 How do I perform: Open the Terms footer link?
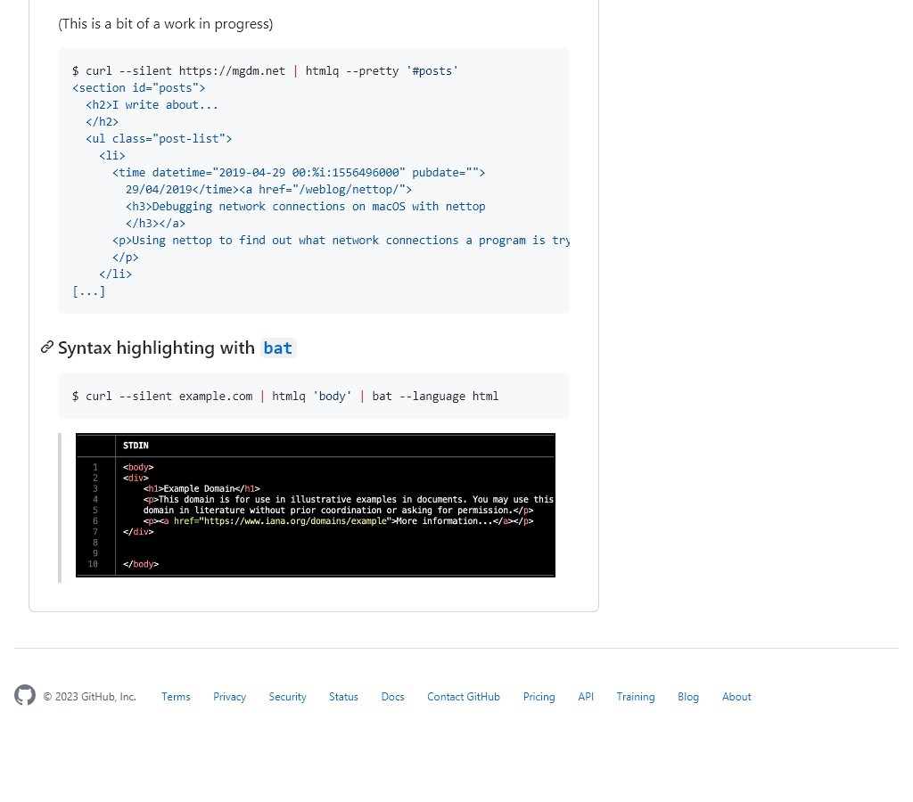(x=176, y=697)
